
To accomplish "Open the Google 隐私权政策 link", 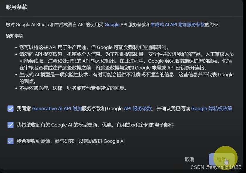I will (x=212, y=108).
